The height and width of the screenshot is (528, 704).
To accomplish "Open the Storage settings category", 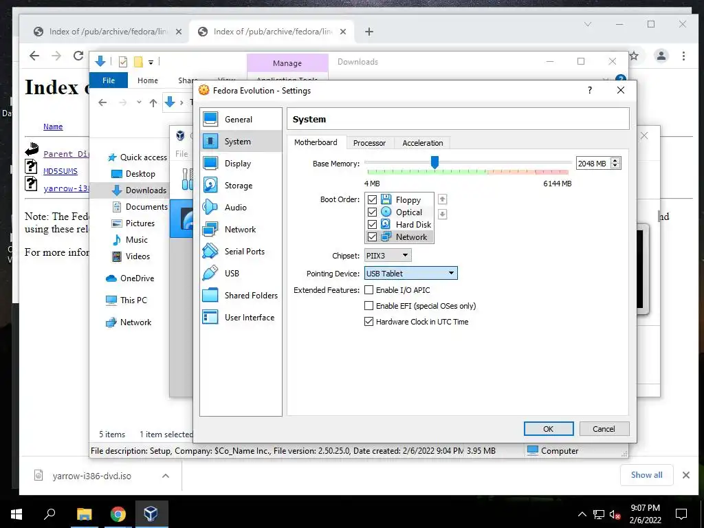I will 241,186.
